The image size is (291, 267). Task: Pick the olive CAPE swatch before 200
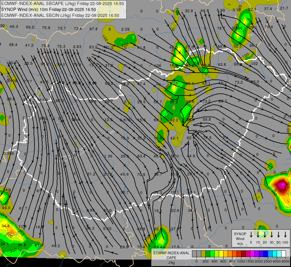coord(203,254)
